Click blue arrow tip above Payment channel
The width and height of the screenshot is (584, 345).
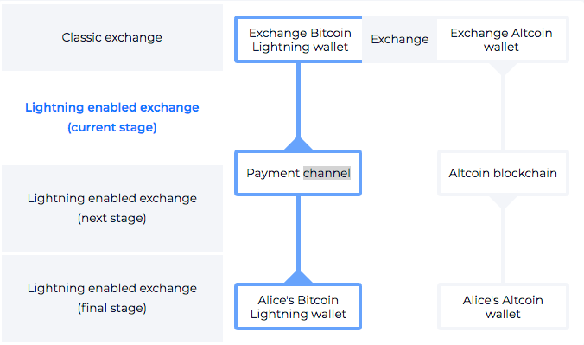coord(298,144)
